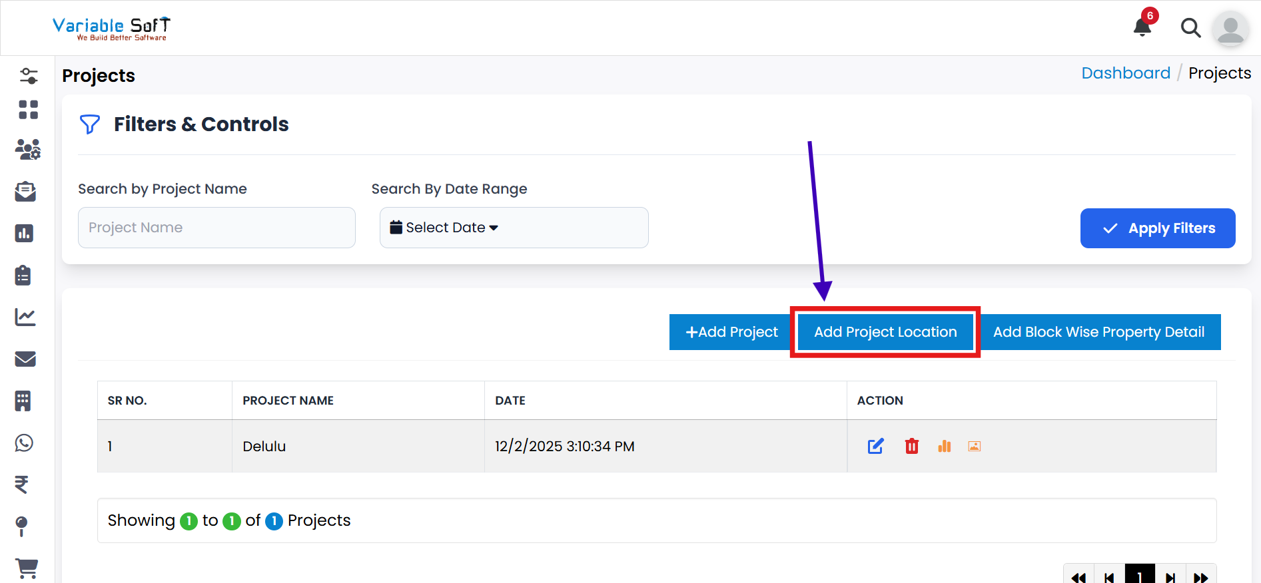Edit the Delulu project
Viewport: 1261px width, 583px height.
(875, 446)
